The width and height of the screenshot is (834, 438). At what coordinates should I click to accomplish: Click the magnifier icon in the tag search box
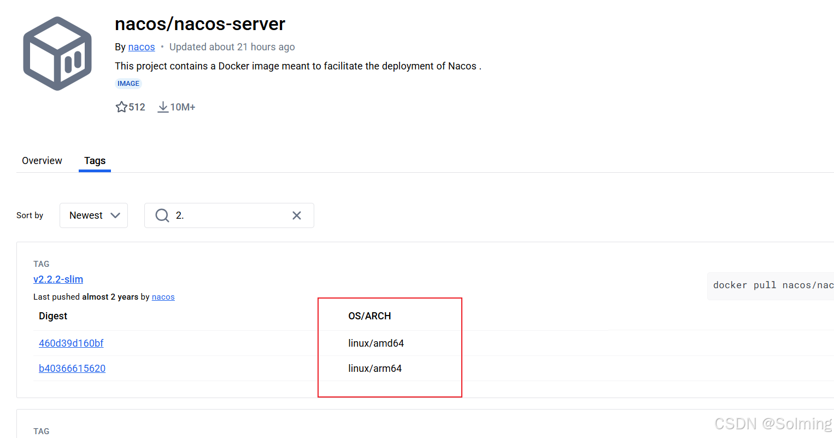coord(162,215)
